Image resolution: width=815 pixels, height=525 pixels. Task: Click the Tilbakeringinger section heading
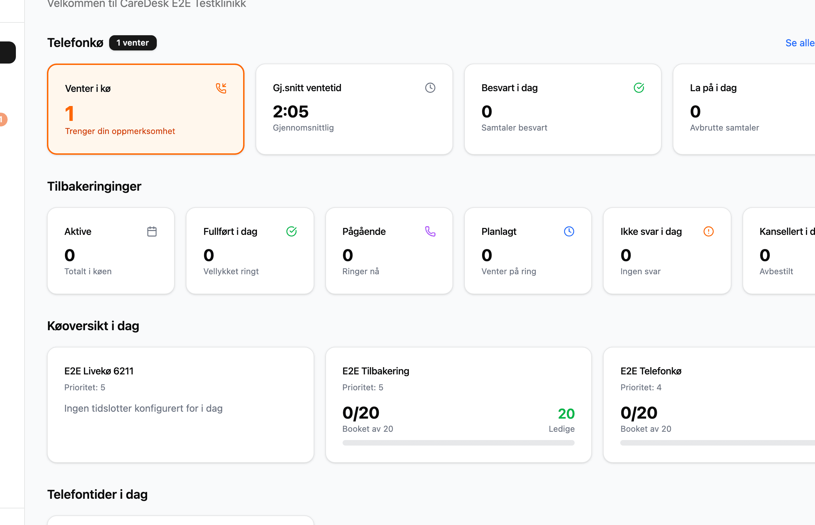(x=94, y=187)
